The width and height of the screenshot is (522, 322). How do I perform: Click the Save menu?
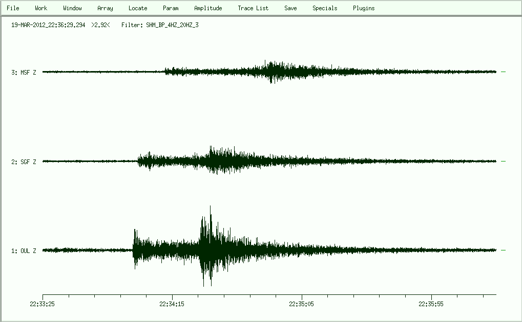(x=290, y=8)
